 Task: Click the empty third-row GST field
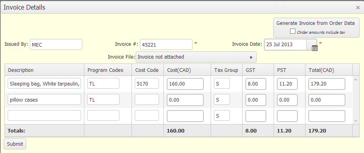pyautogui.click(x=256, y=116)
